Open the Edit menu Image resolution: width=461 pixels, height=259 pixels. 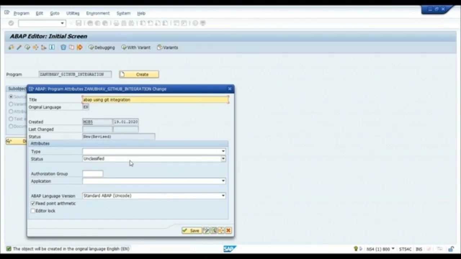click(39, 13)
